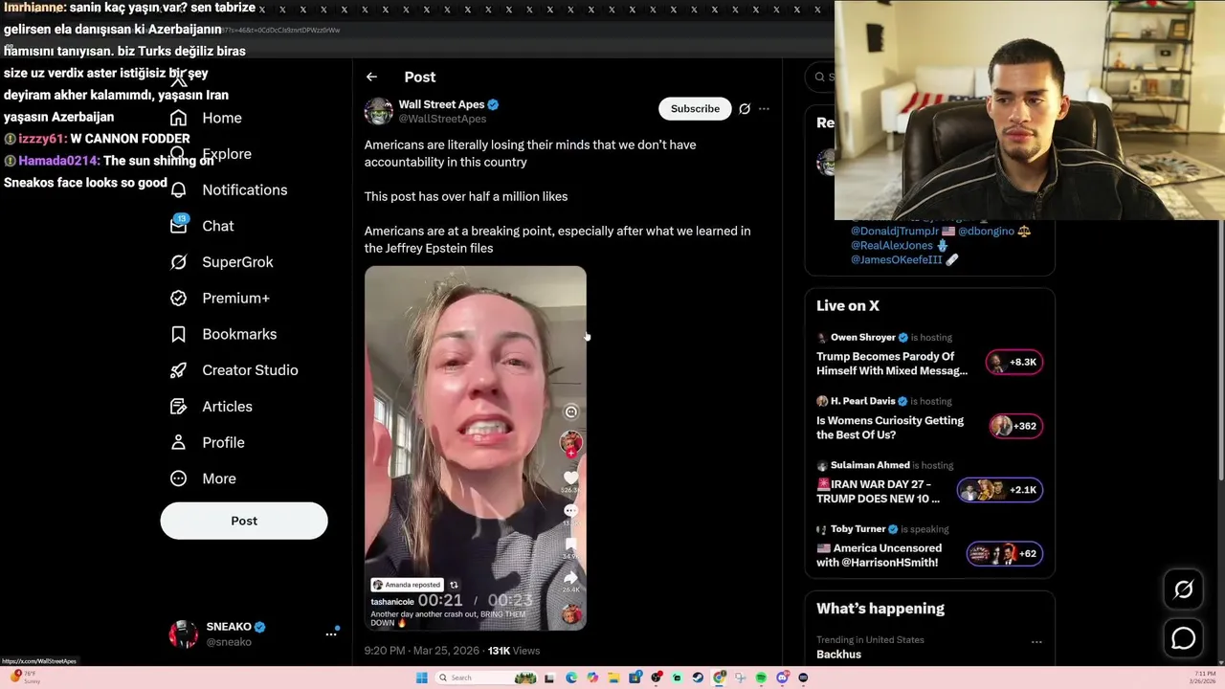1225x689 pixels.
Task: Launch Creator Studio rocket item
Action: pyautogui.click(x=234, y=370)
